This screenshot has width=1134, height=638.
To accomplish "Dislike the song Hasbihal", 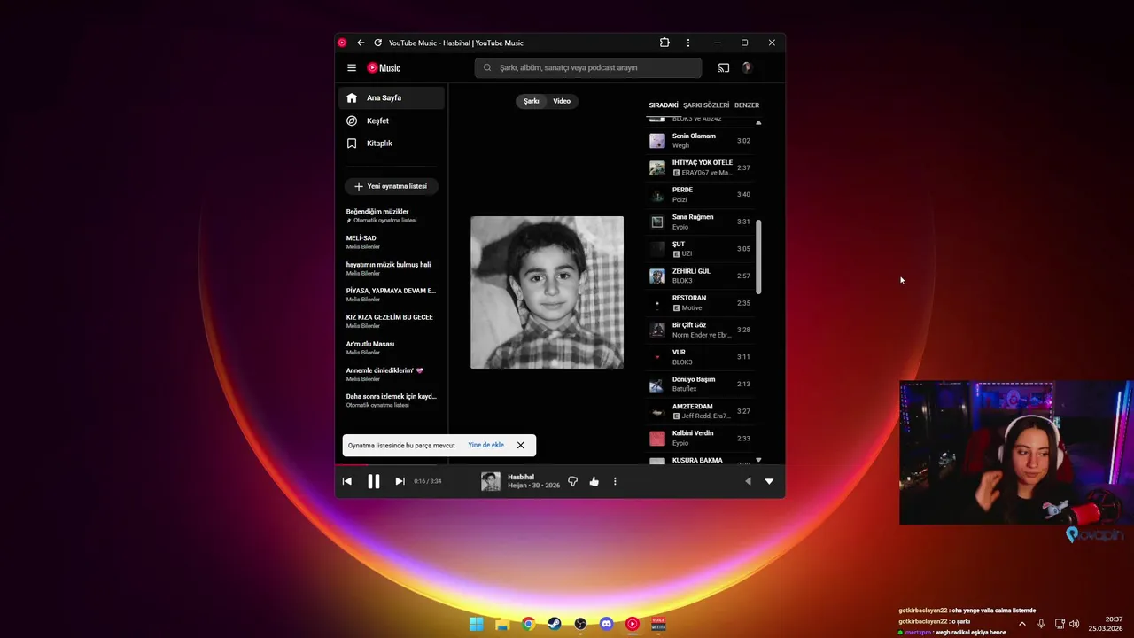I will [x=572, y=481].
